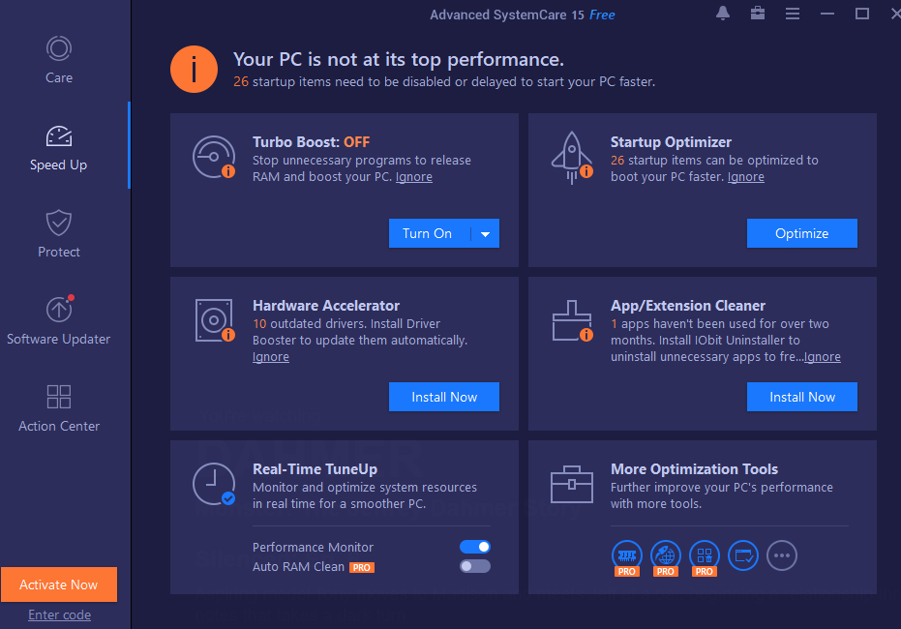Click the Startup Optimizer heading

coord(671,142)
